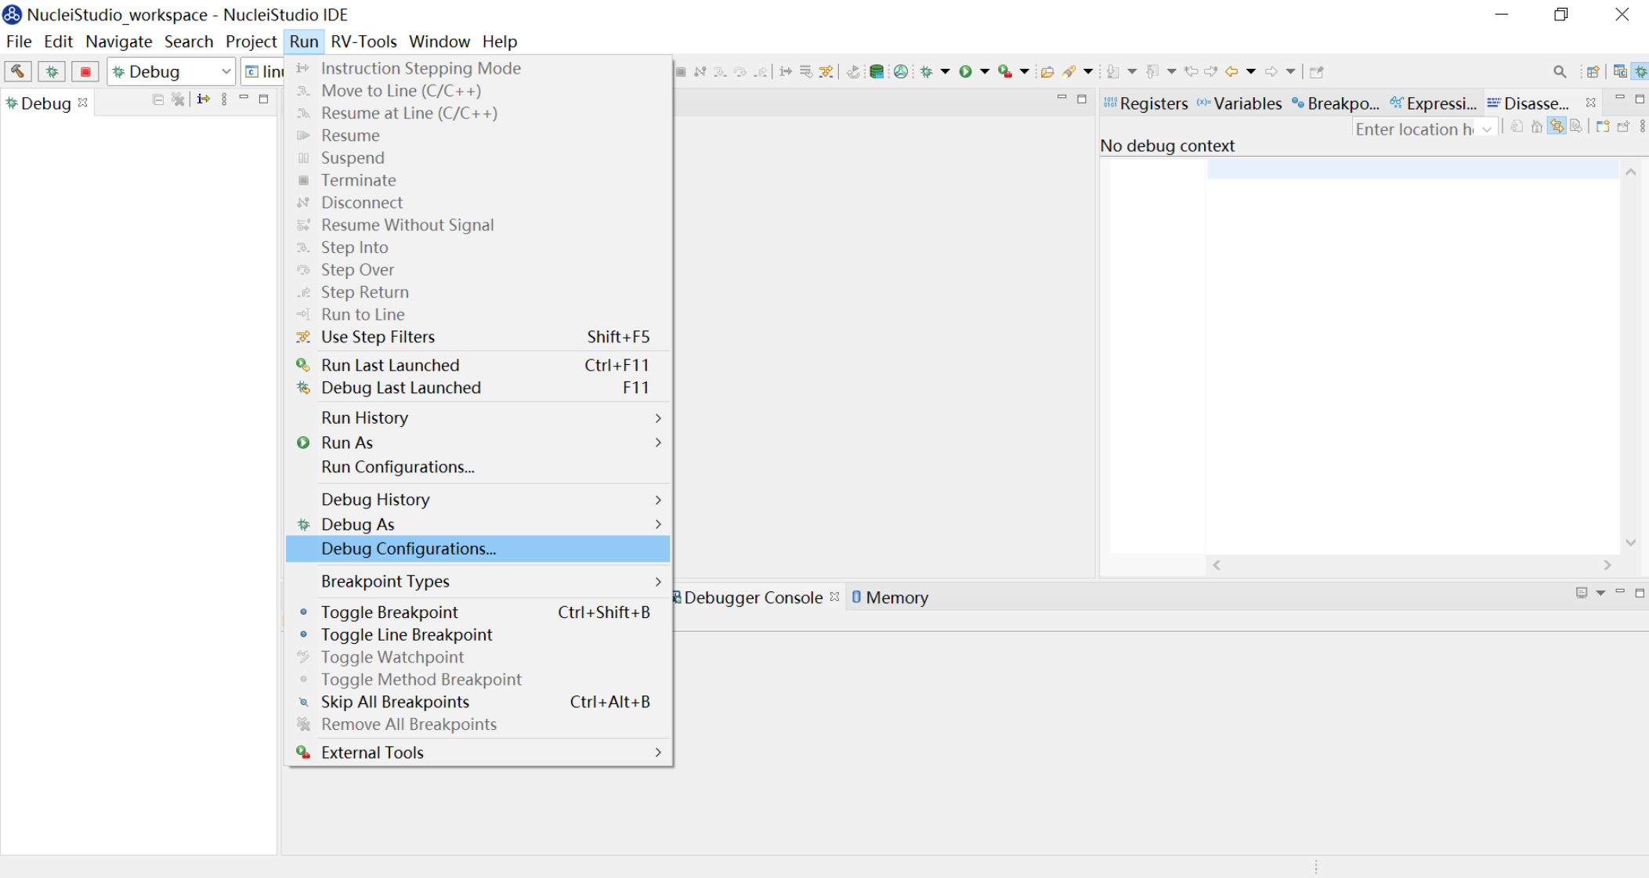Switch to the Breakpoints tab
The height and width of the screenshot is (878, 1649).
click(1335, 103)
